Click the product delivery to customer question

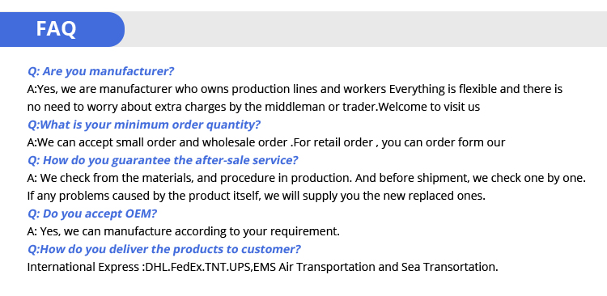click(164, 250)
